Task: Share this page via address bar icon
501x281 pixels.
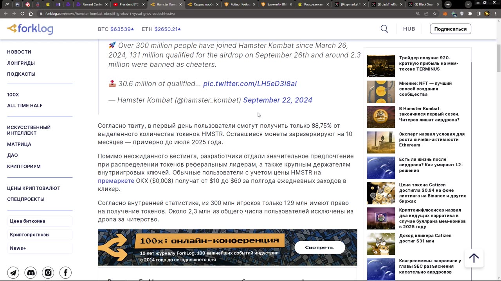Action: (x=426, y=13)
